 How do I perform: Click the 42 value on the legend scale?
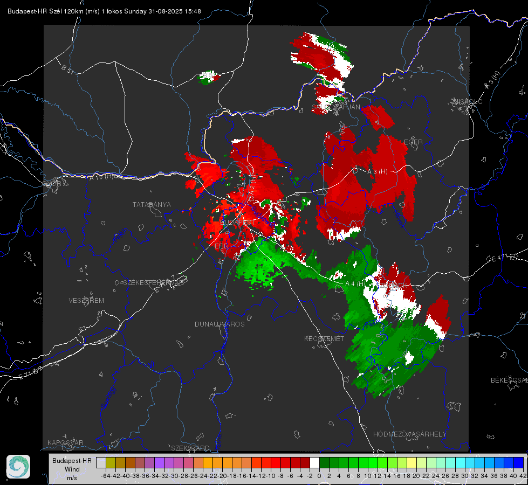[523, 476]
